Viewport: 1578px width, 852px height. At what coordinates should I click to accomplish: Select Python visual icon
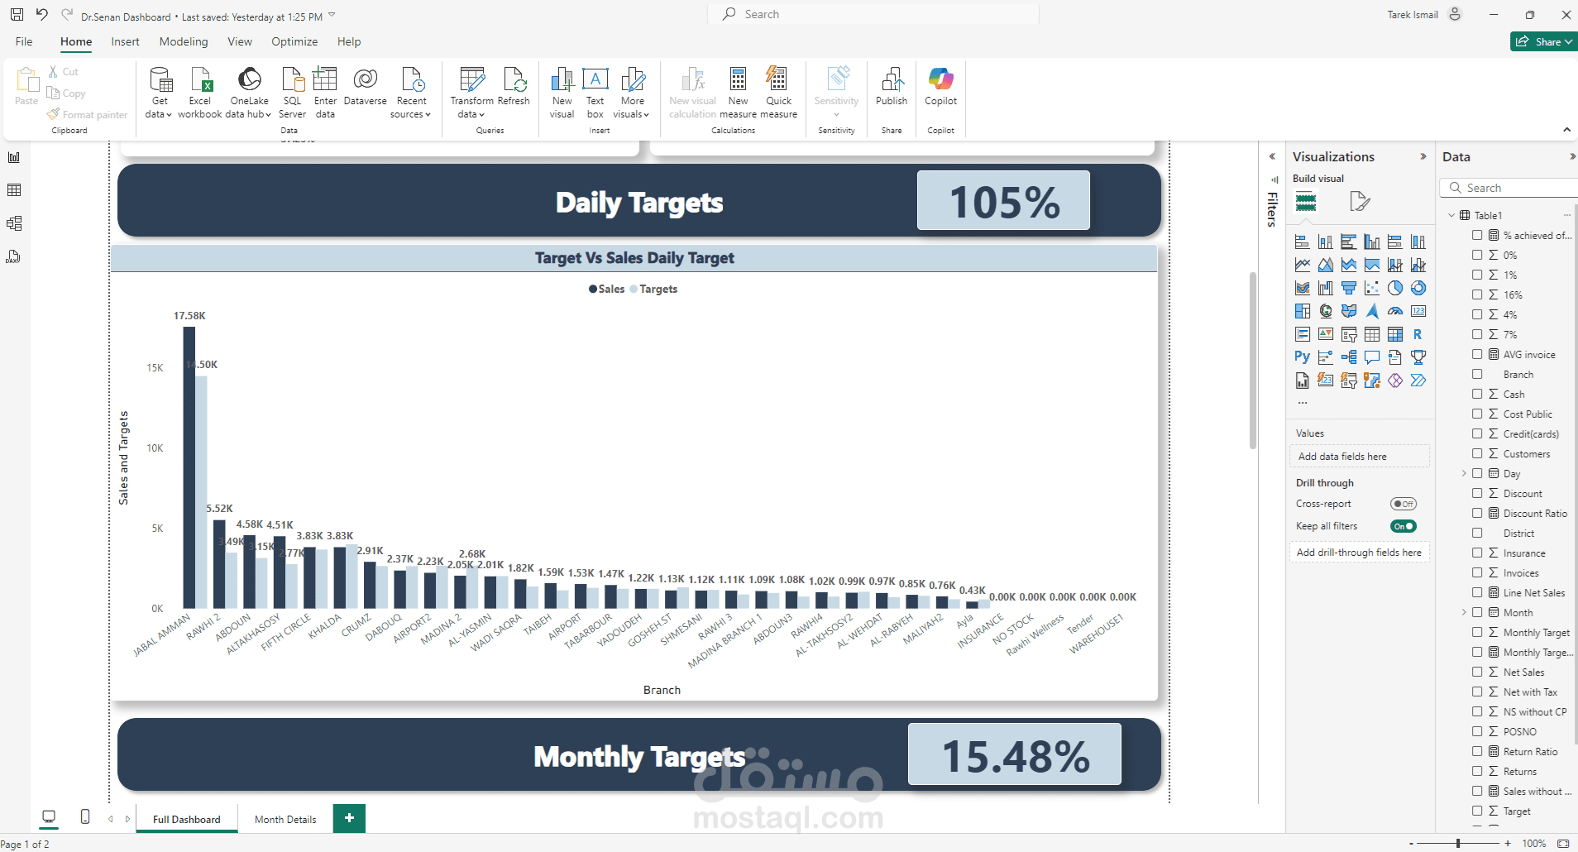point(1303,357)
